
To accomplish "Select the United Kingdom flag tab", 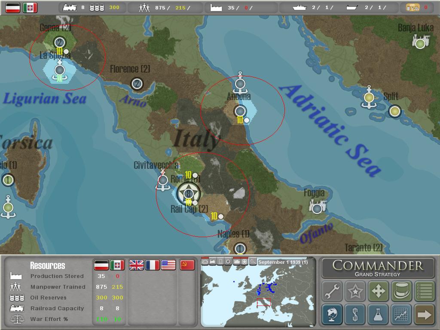I will (137, 265).
